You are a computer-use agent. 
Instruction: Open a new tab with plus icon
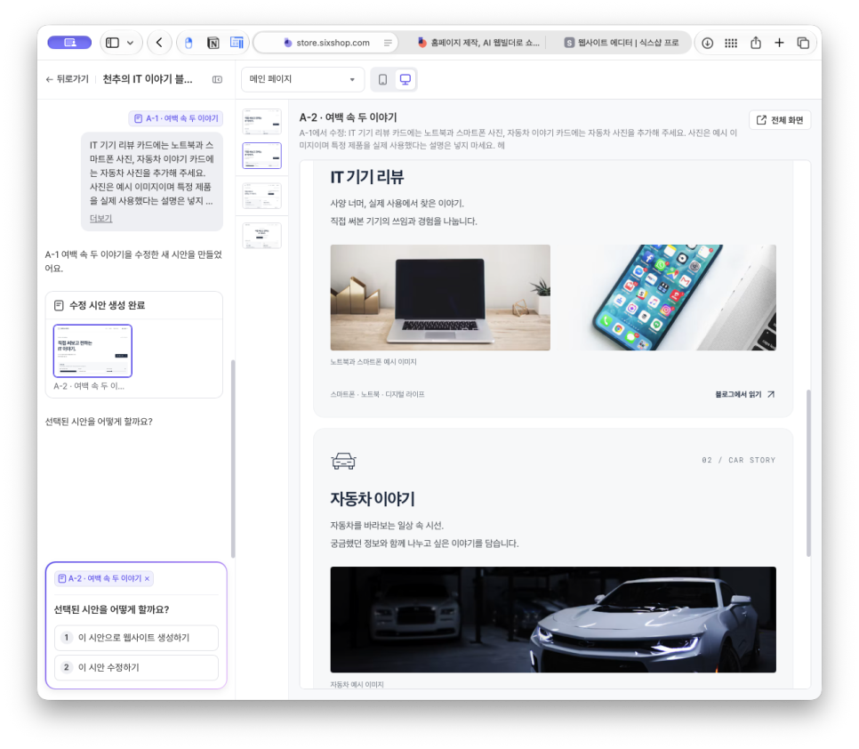tap(779, 43)
